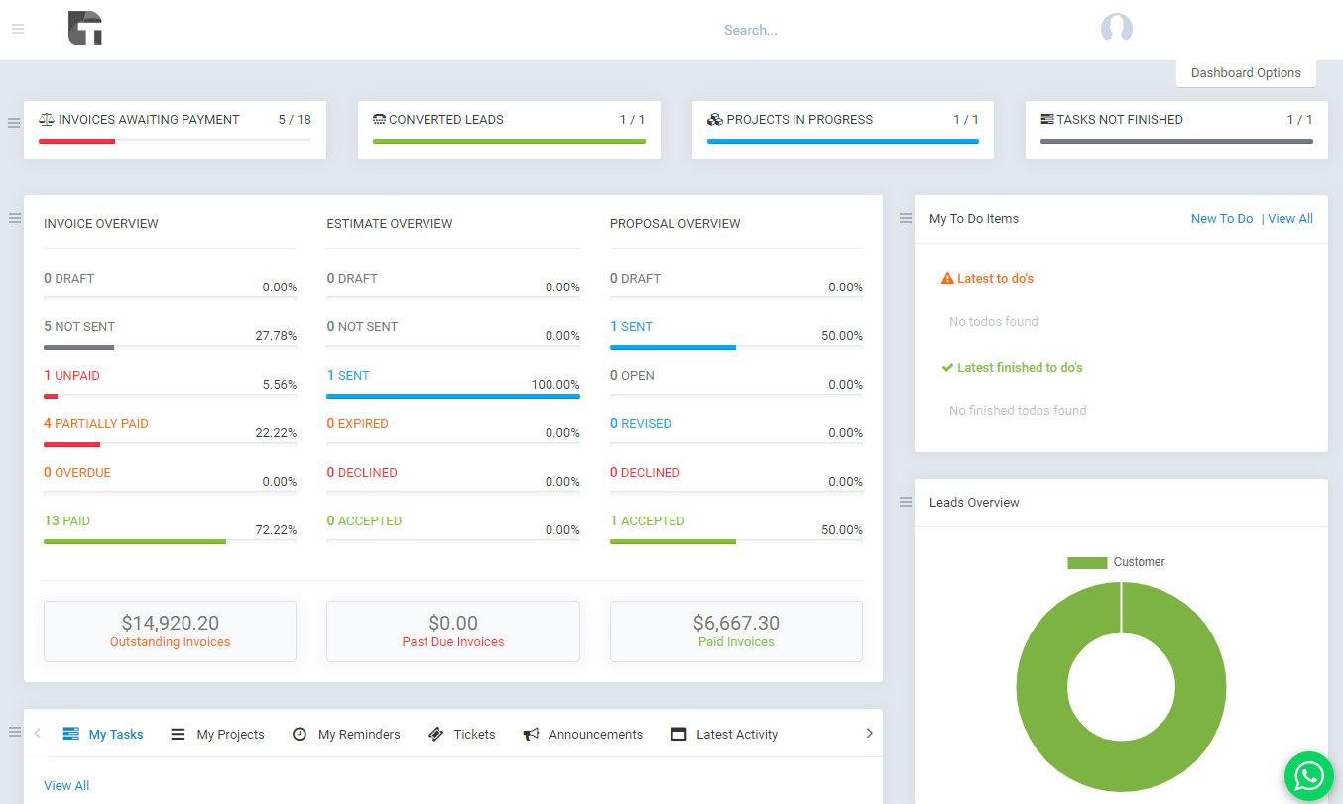This screenshot has height=804, width=1343.
Task: Open the WhatsApp chat widget
Action: click(1308, 775)
